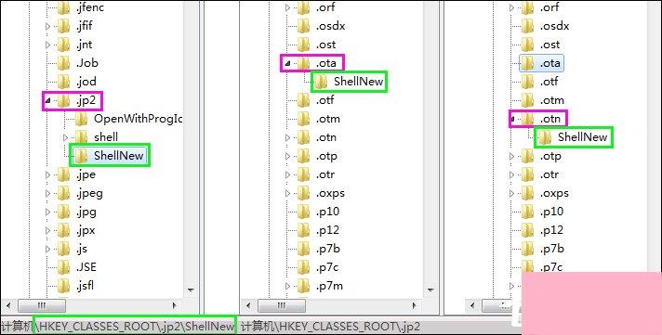Expand the .jnt registry key
Image resolution: width=662 pixels, height=335 pixels.
click(47, 45)
